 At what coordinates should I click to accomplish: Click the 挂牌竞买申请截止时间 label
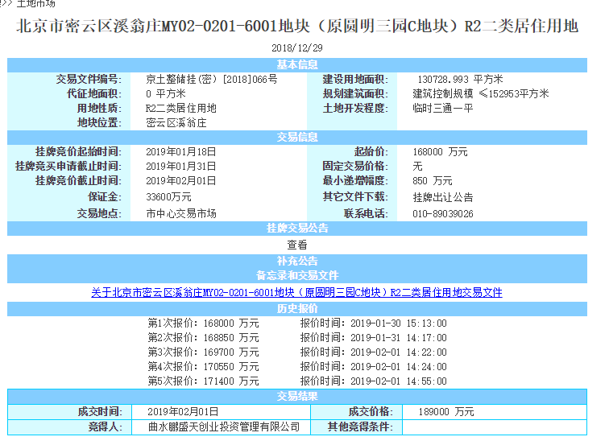[68, 167]
